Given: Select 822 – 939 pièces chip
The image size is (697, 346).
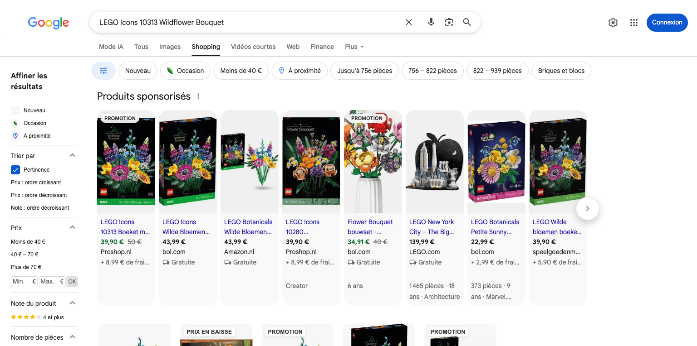Looking at the screenshot, I should click(497, 71).
